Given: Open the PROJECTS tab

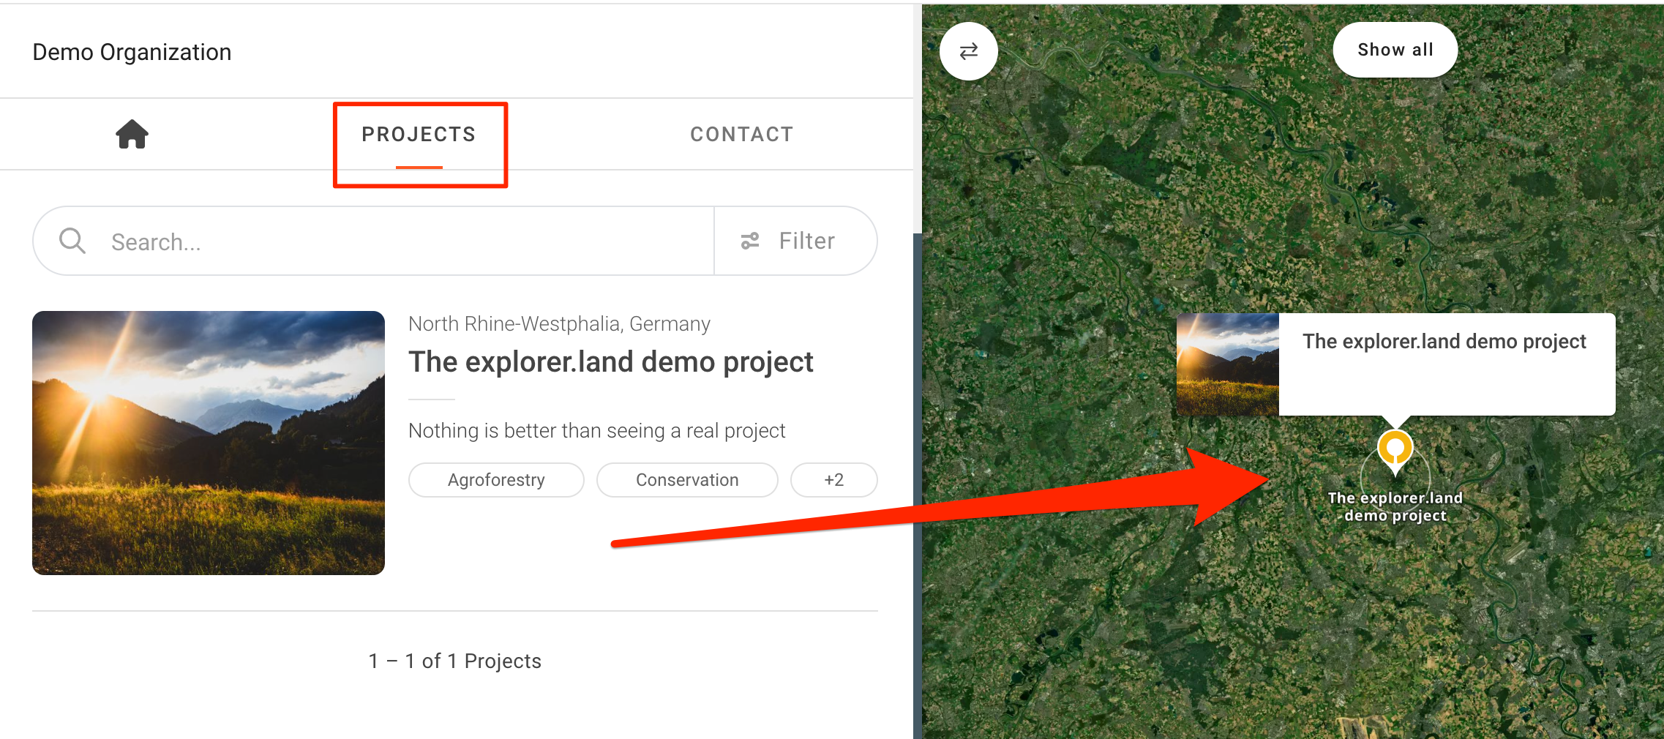Looking at the screenshot, I should pos(419,135).
